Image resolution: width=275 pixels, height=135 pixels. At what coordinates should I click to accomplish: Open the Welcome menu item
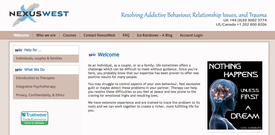coord(21,35)
